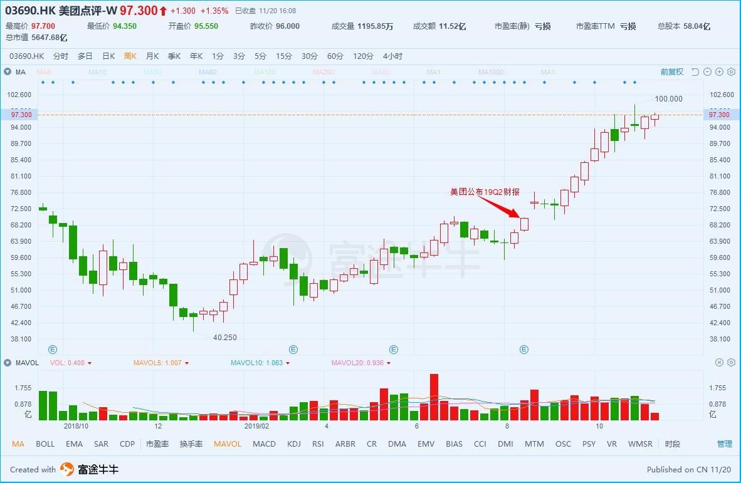Click the undo/reset chart icon beside 前复权
The height and width of the screenshot is (483, 741).
[x=695, y=72]
